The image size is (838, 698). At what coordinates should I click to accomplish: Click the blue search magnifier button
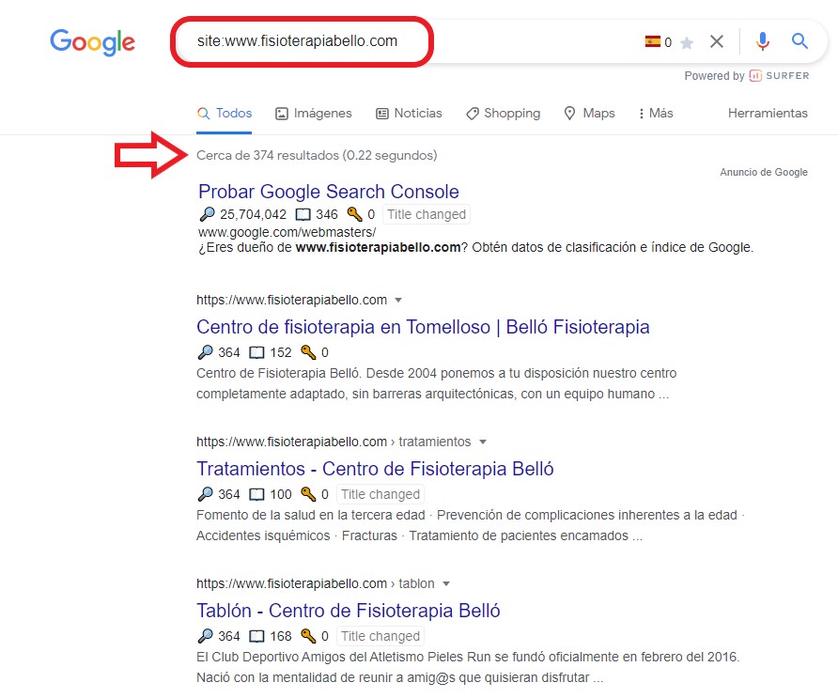tap(799, 41)
